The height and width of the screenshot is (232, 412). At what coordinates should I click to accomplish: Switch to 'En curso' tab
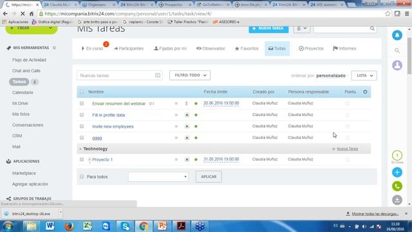click(x=92, y=48)
